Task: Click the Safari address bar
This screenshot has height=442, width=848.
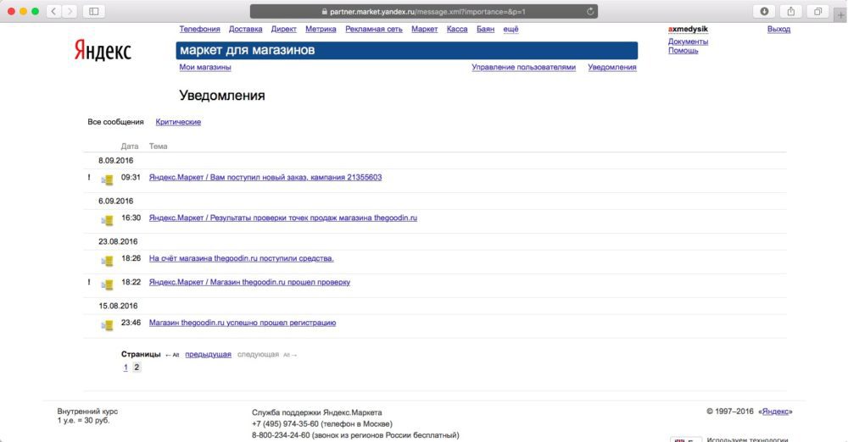Action: 423,11
